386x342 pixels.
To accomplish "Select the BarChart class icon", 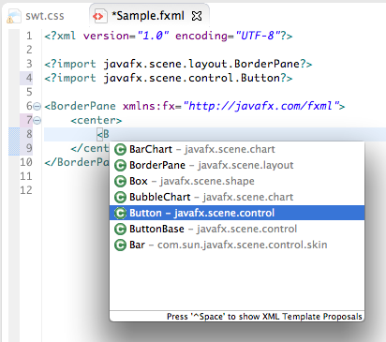I will click(x=120, y=150).
